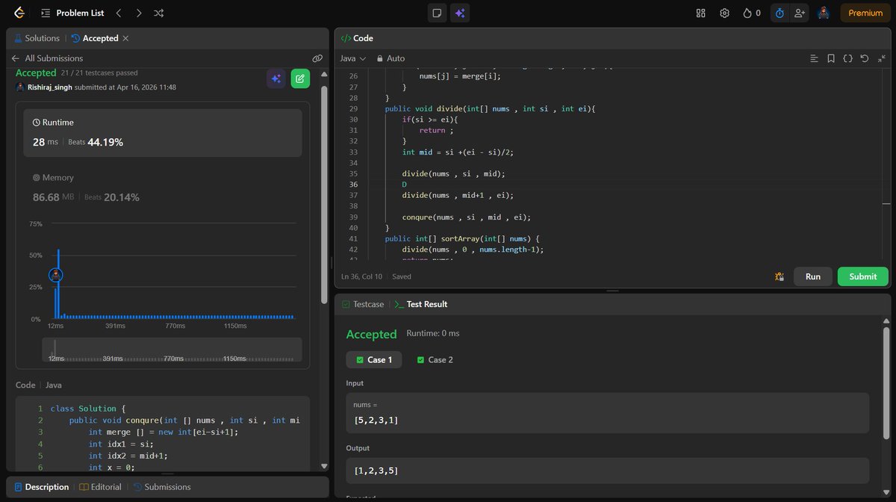896x502 pixels.
Task: Click the runtime distribution range slider
Action: [x=172, y=350]
